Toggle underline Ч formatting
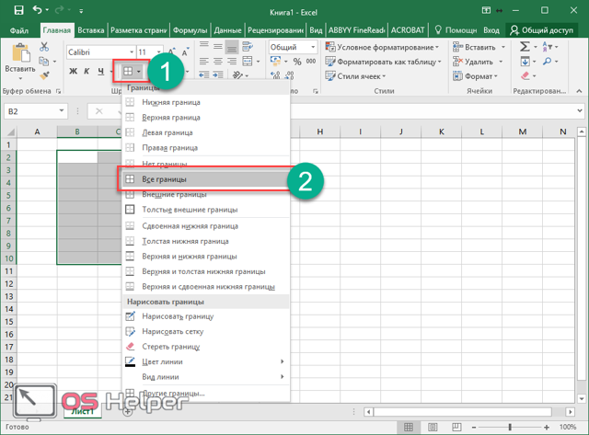The width and height of the screenshot is (589, 435). tap(100, 71)
